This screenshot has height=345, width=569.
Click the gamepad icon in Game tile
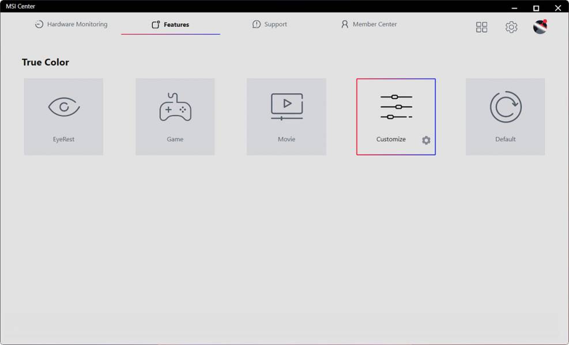pos(175,108)
